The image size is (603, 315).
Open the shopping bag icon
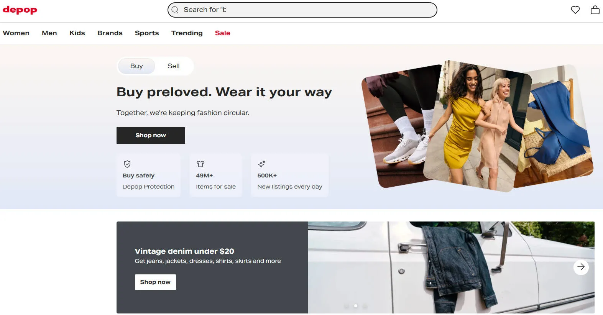pos(595,10)
